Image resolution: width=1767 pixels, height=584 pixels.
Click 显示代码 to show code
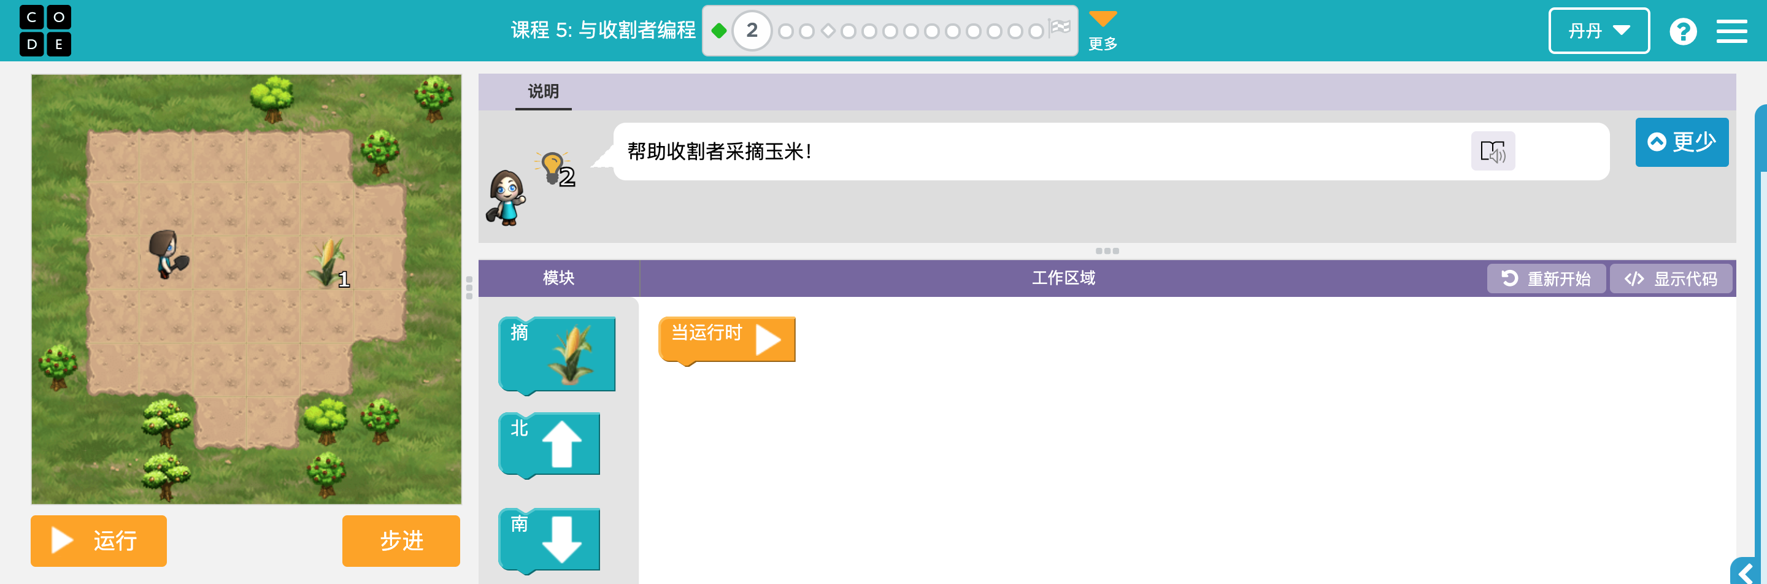pos(1670,279)
